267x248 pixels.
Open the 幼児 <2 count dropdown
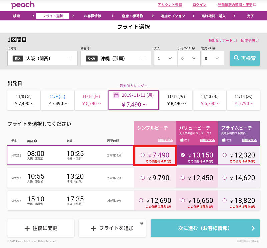tap(213, 58)
